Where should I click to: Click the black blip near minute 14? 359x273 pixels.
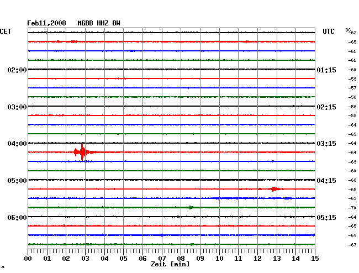[293, 106]
